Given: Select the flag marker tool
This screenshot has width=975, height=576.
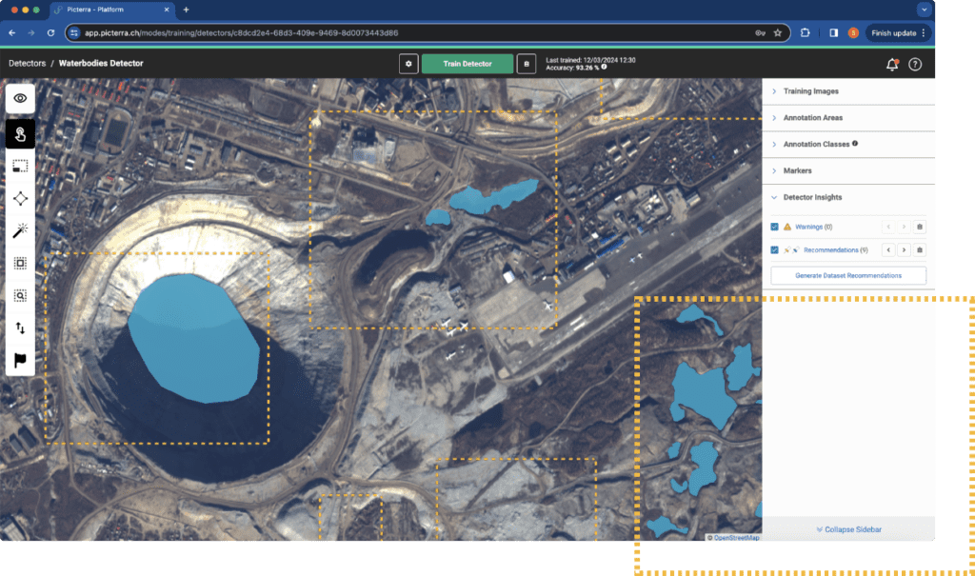Looking at the screenshot, I should (20, 360).
